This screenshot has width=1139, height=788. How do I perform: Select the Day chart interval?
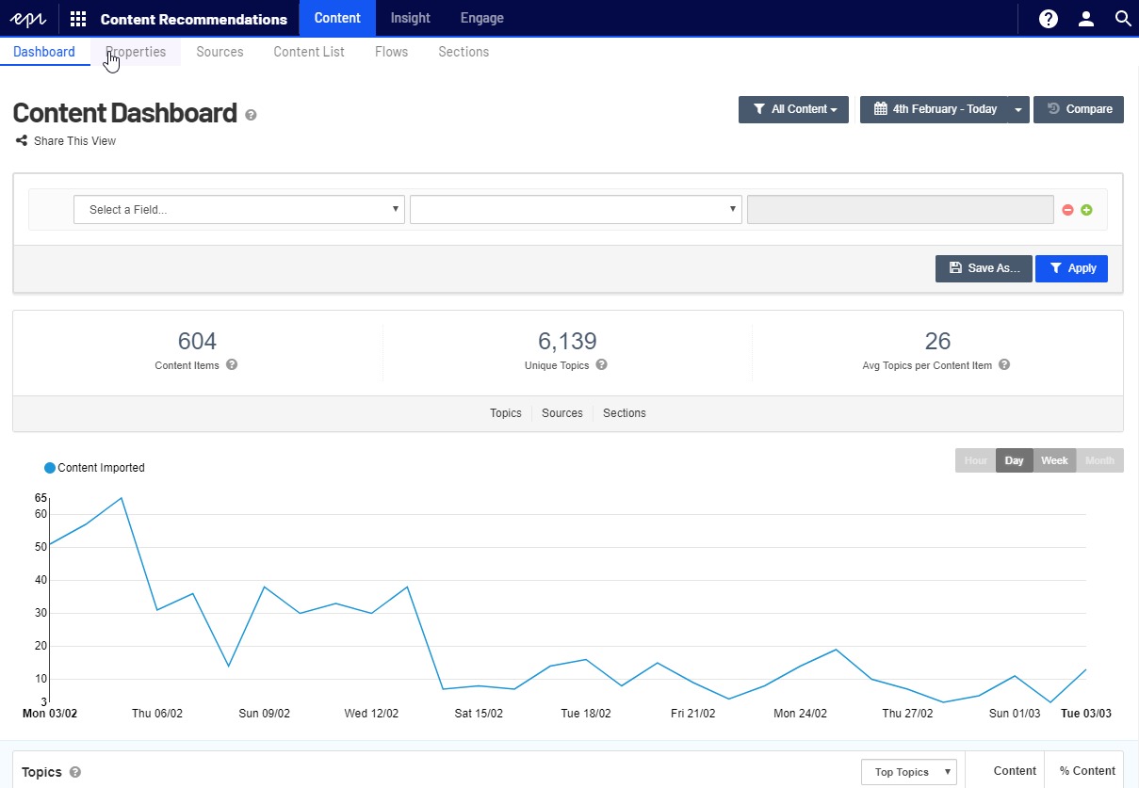(x=1014, y=460)
